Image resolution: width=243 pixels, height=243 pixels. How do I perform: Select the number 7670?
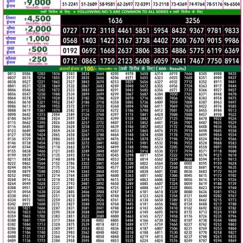(x=196, y=40)
